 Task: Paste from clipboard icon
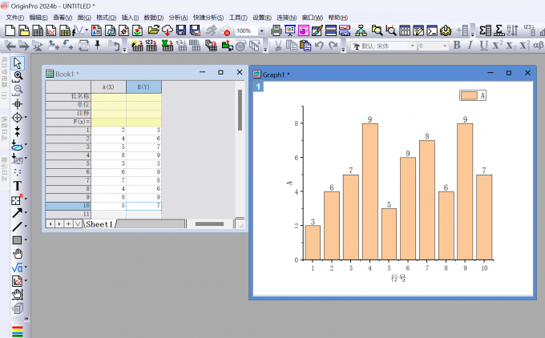305,46
